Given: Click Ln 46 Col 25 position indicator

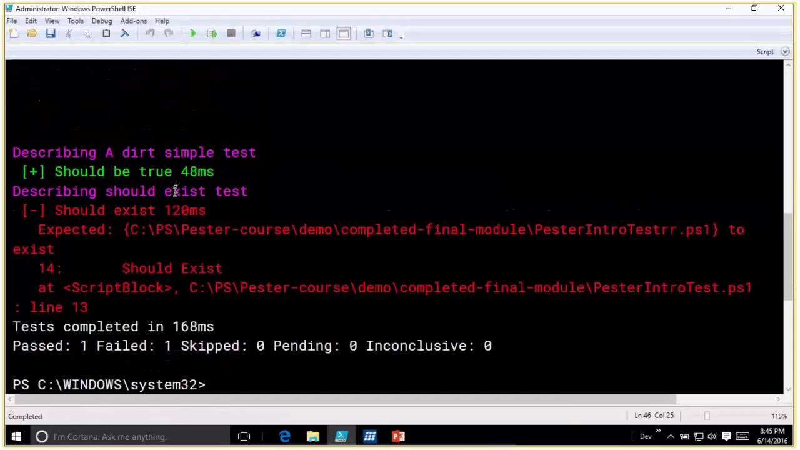Looking at the screenshot, I should point(654,416).
